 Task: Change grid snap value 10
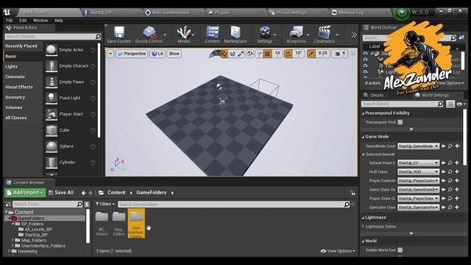coord(277,54)
